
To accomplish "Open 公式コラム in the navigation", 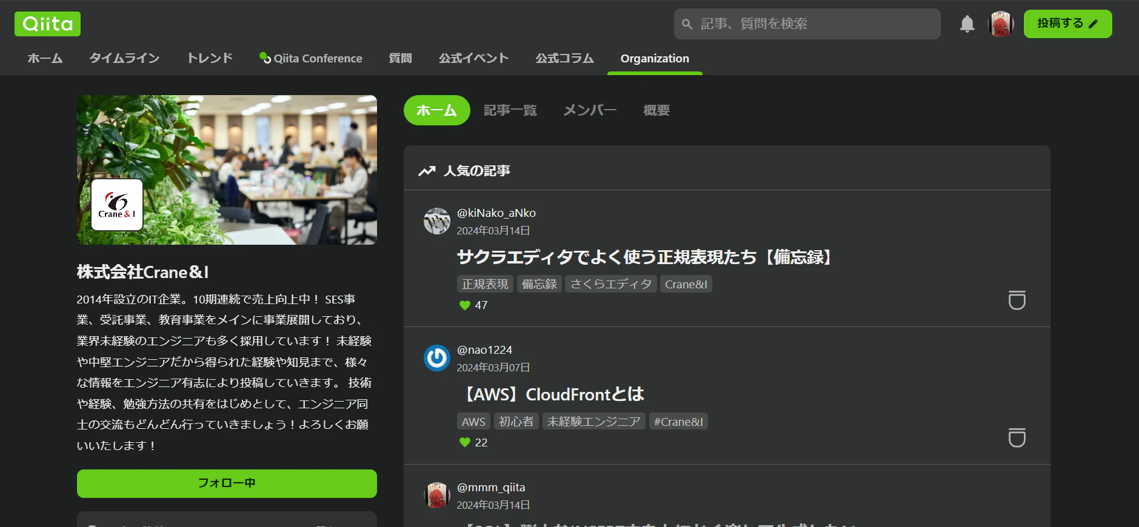I will (564, 58).
